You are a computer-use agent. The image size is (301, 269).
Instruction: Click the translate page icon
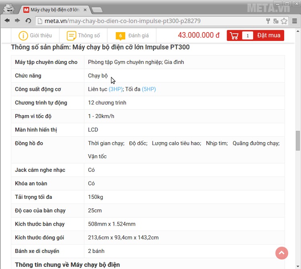pyautogui.click(x=276, y=21)
